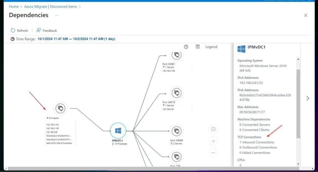Click the Port: 64519 label

tap(169, 102)
